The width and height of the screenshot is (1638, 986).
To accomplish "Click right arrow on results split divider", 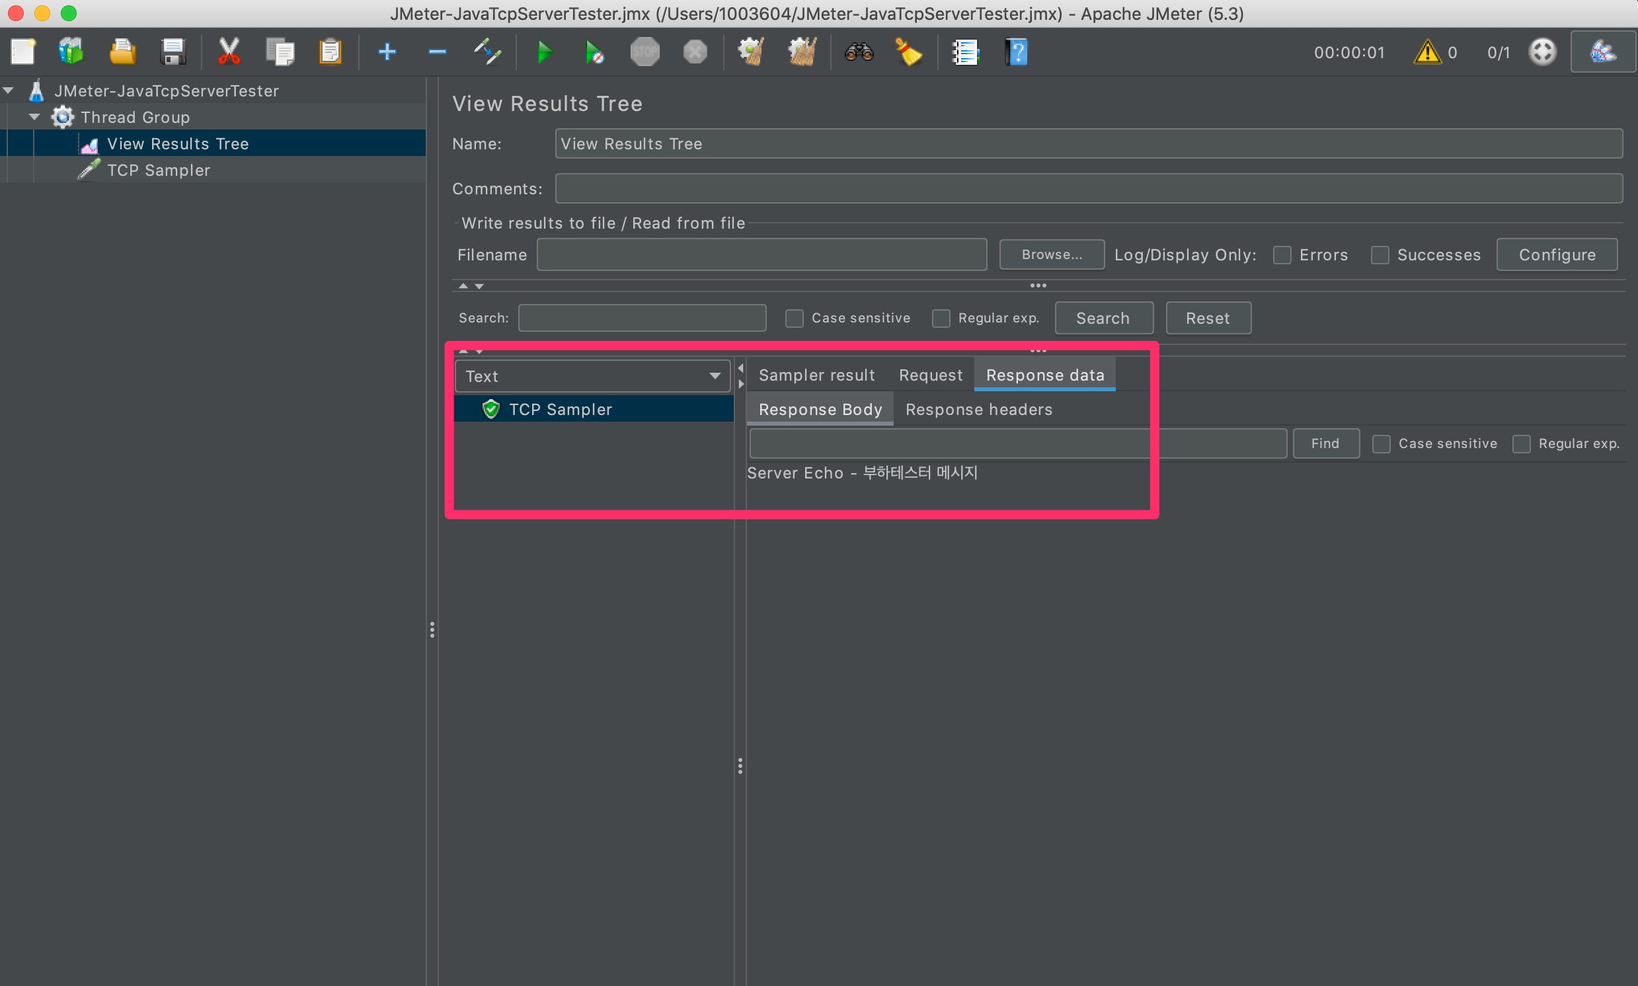I will pos(740,384).
